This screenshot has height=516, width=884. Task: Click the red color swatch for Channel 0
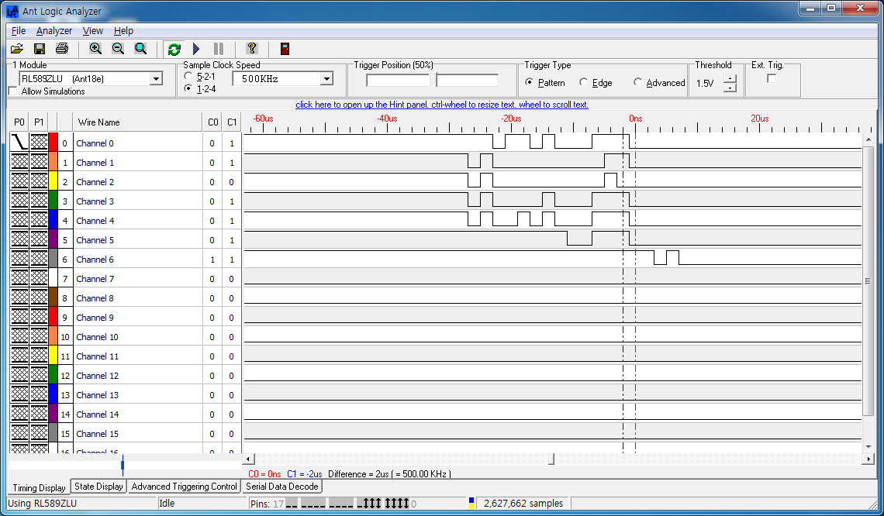[53, 143]
